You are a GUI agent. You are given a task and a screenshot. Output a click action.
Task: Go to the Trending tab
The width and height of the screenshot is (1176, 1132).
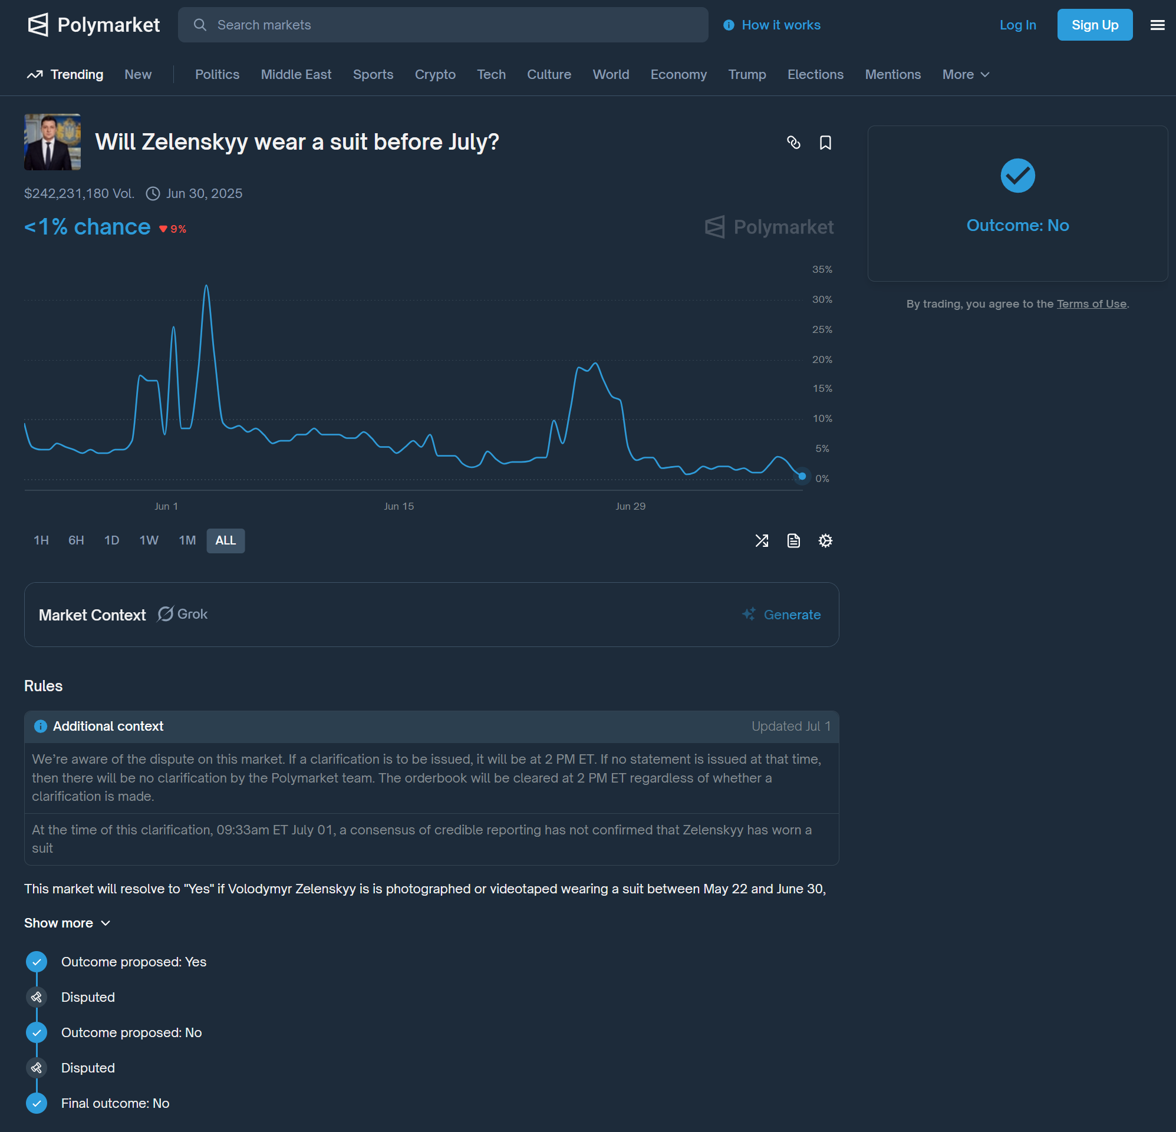coord(65,74)
